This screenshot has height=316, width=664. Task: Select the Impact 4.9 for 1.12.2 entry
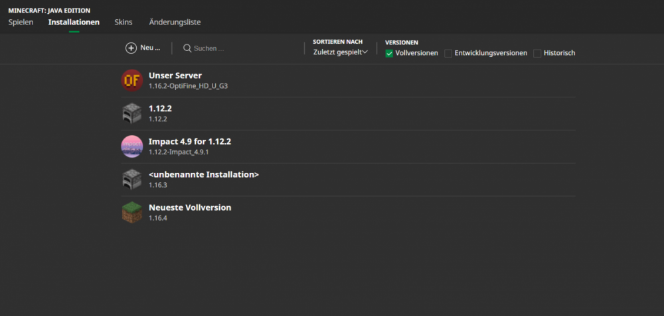[190, 142]
